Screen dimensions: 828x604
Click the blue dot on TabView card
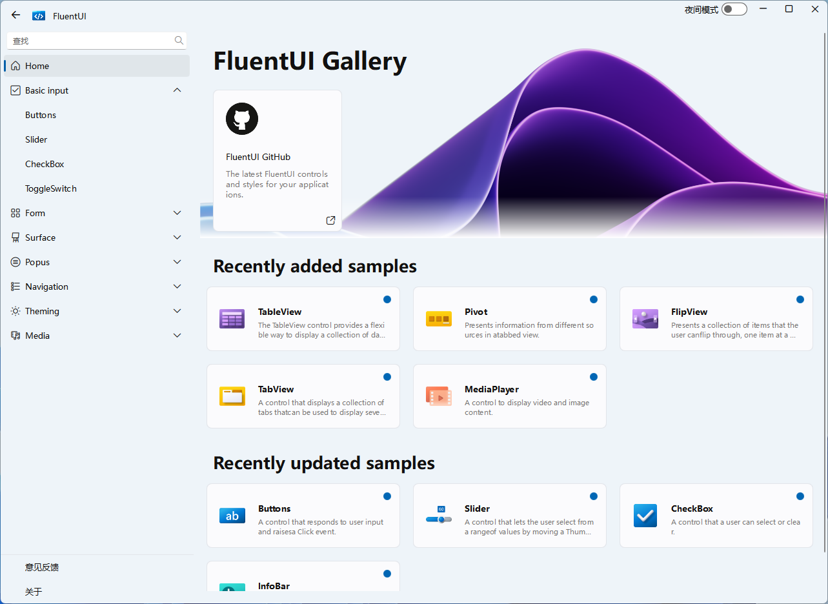(387, 377)
